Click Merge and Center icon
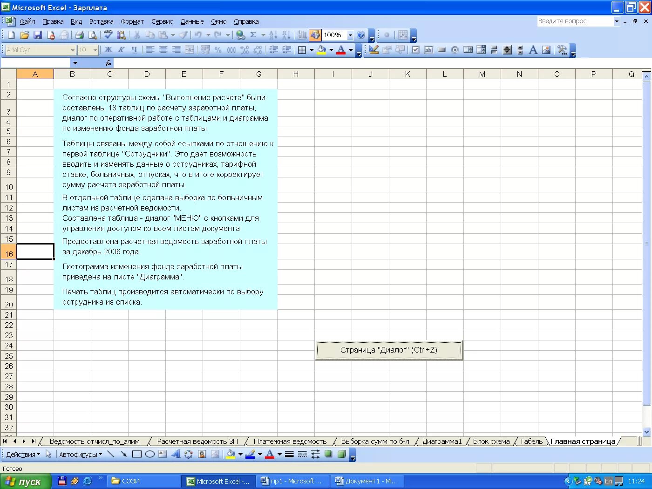This screenshot has width=652, height=489. (190, 50)
